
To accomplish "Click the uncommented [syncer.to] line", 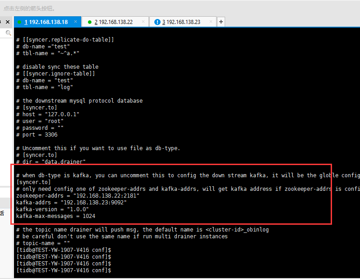I will (33, 182).
